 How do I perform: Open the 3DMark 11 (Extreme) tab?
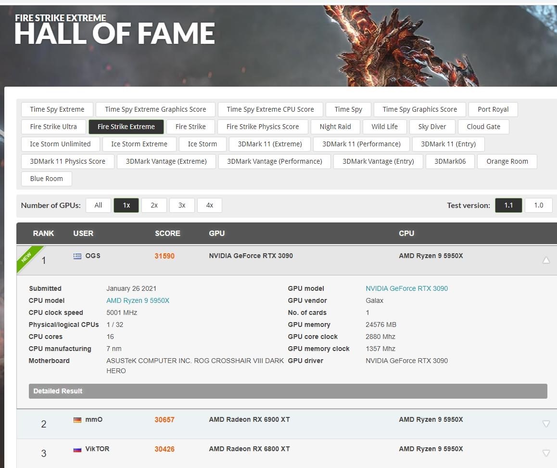270,144
